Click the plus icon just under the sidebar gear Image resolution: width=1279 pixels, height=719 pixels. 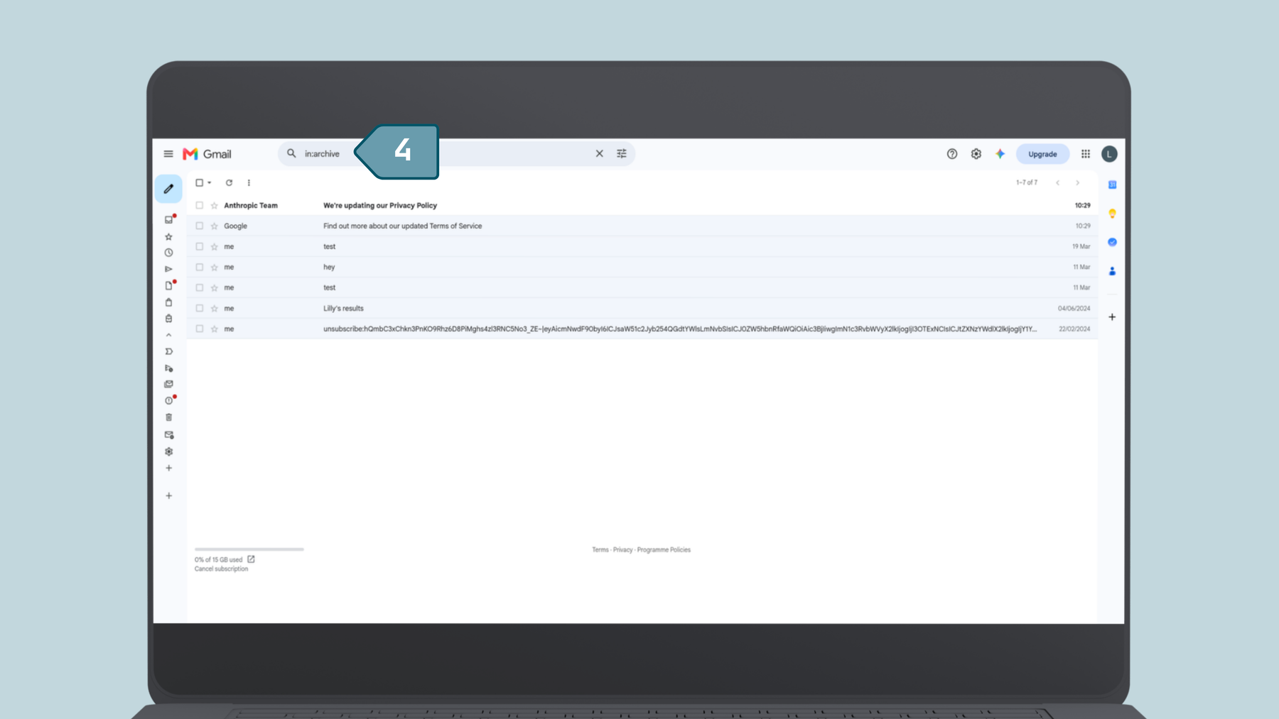tap(168, 468)
